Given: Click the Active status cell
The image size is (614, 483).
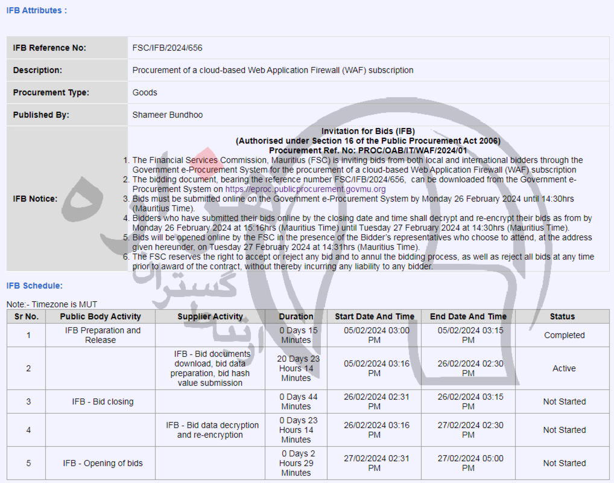Looking at the screenshot, I should [x=564, y=368].
